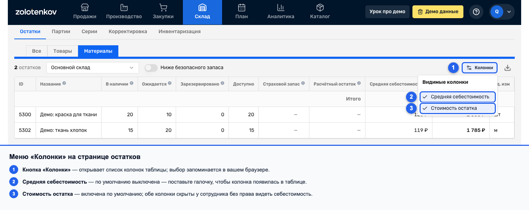Viewport: 529px width, 210px height.
Task: Click info icon next to Расчётный остаток
Action: tap(359, 83)
